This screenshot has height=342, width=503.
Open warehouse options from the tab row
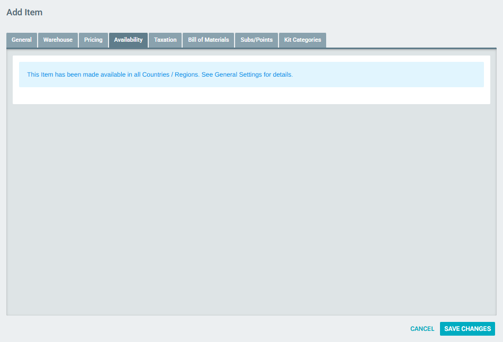[58, 40]
